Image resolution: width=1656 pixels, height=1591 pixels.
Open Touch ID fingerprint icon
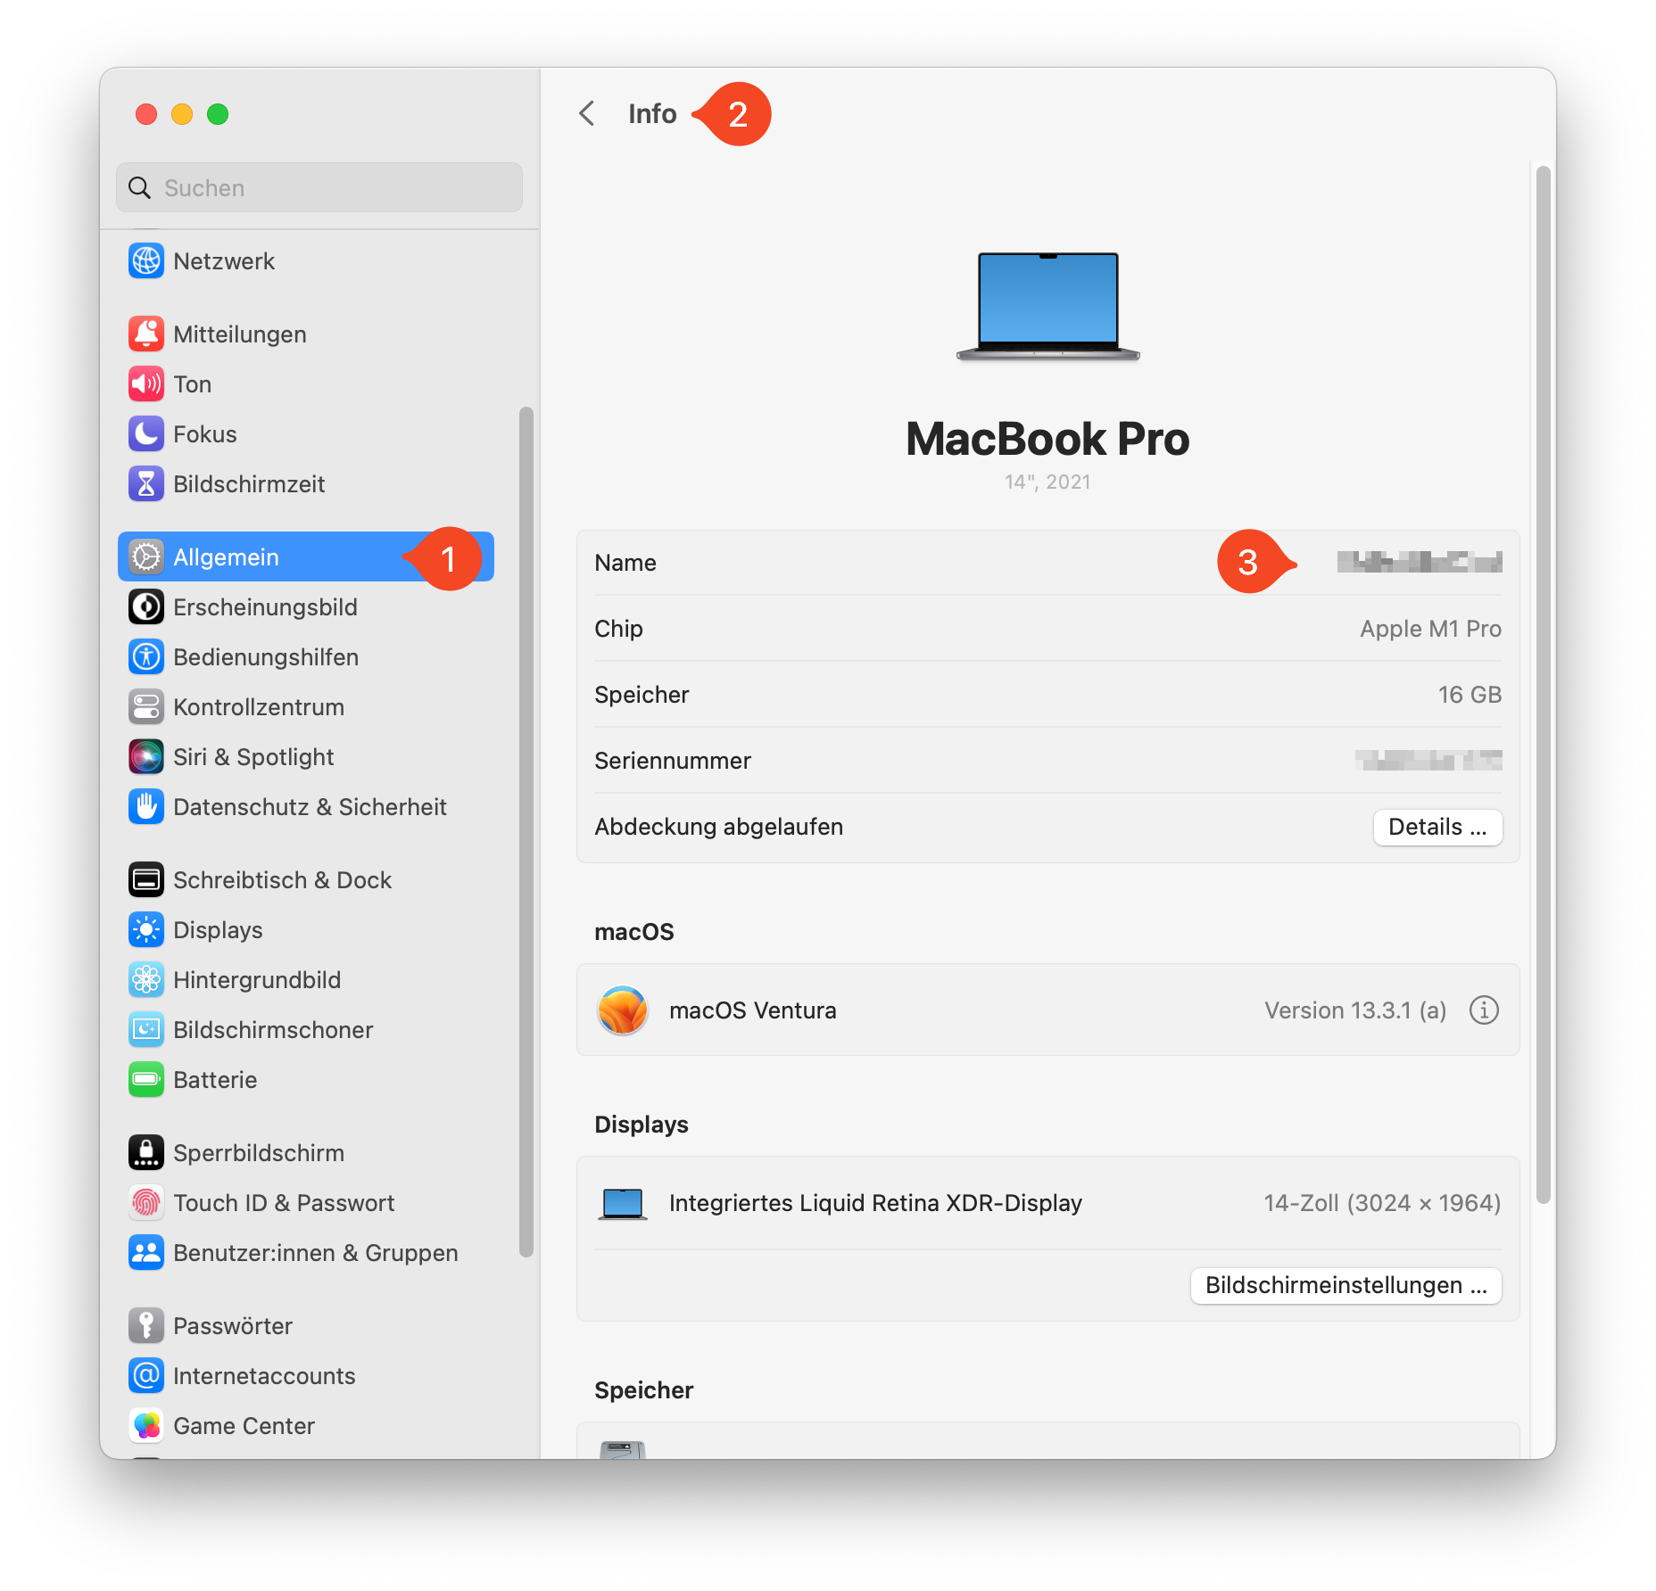point(146,1203)
